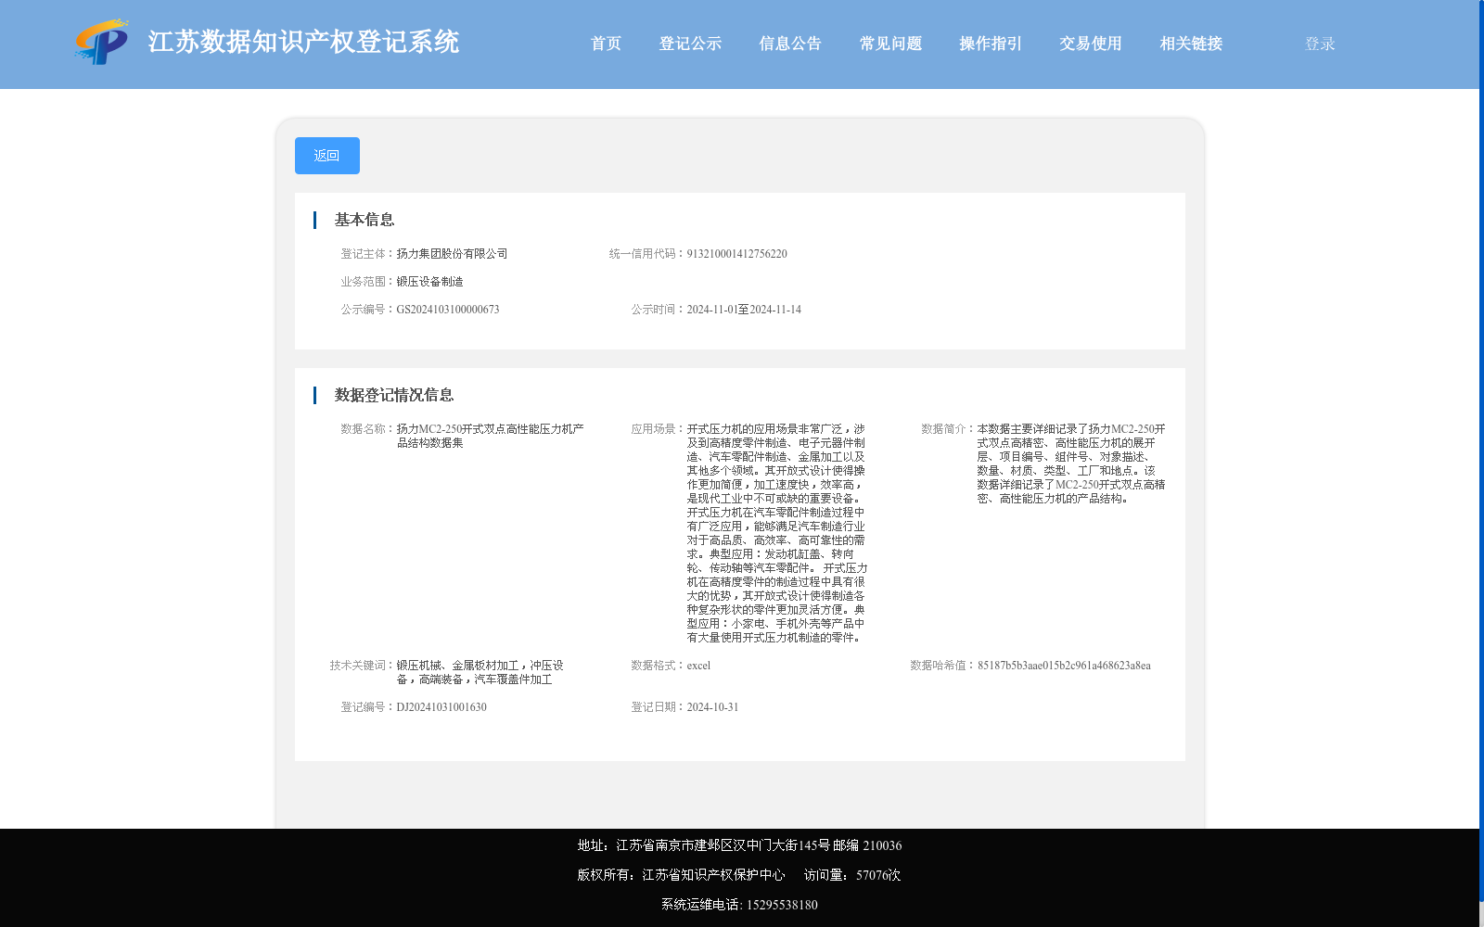Select registration number DJ20241031001630

[441, 707]
